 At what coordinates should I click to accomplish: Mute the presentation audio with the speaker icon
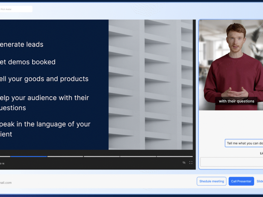[184, 163]
